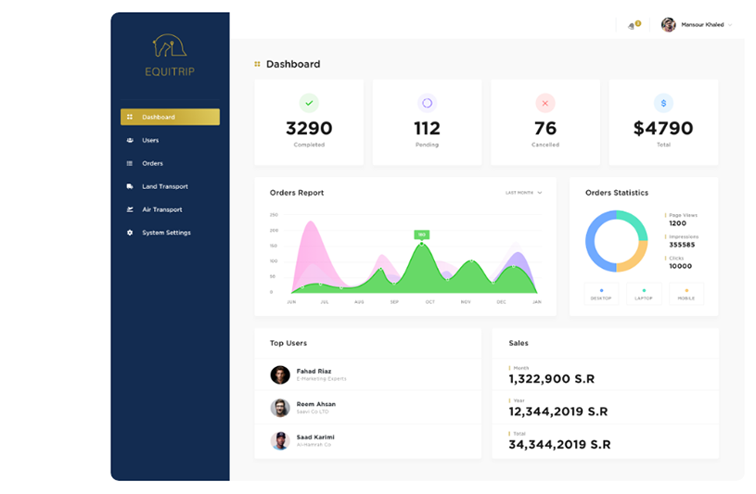Click Saad Karimi's avatar photo
Screen dimensions: 756x494
coord(280,440)
